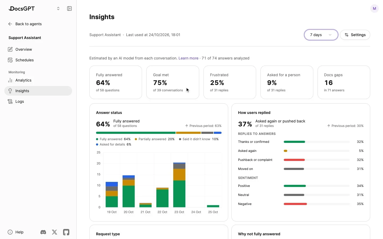Open the Schedules page
Viewport: 383px width, 239px height.
[x=38, y=60]
